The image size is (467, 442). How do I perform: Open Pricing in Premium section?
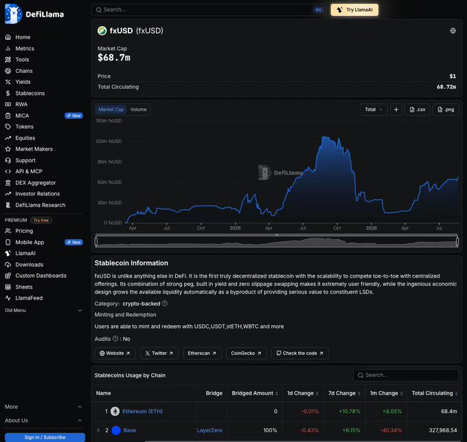coord(24,231)
